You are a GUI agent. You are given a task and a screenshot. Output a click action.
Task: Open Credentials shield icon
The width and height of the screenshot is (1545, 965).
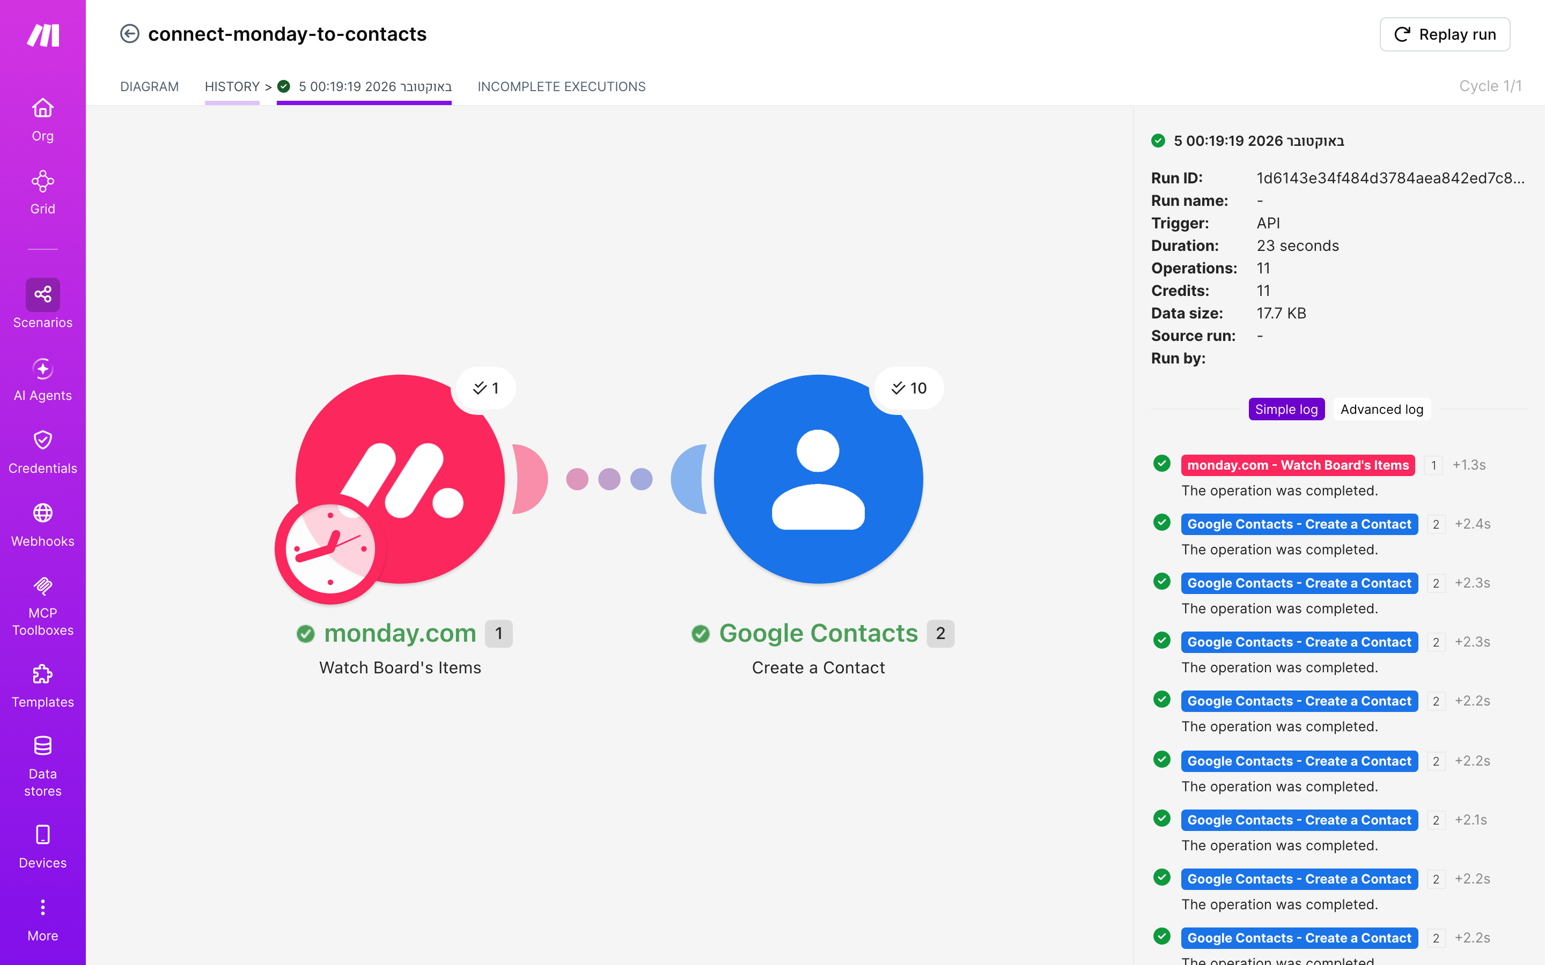[43, 440]
